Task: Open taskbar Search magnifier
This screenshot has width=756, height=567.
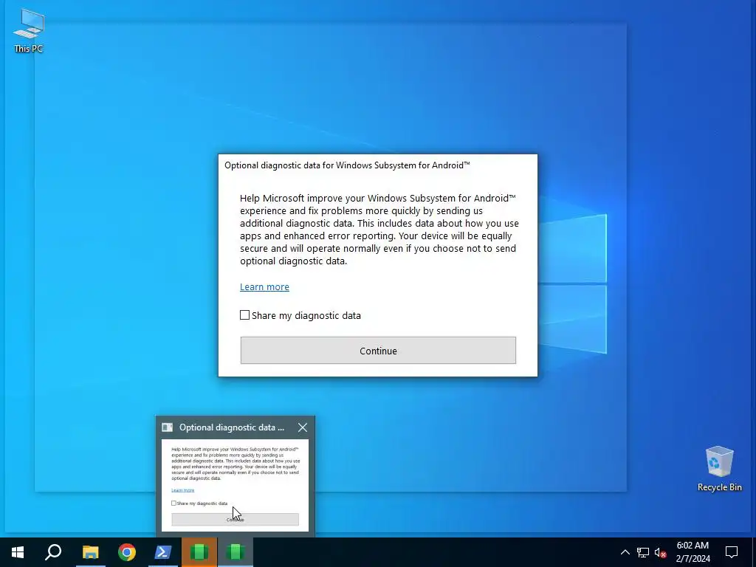Action: point(53,552)
